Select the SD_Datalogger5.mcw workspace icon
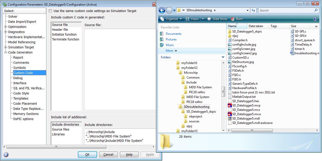The width and height of the screenshot is (322, 161). pyautogui.click(x=230, y=114)
